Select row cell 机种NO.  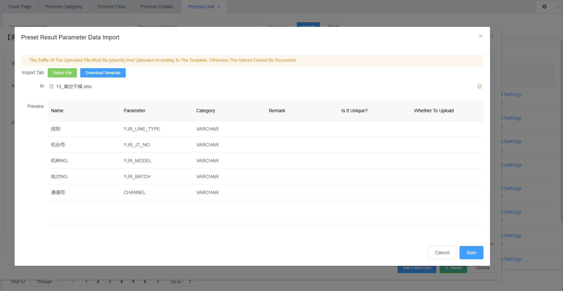click(x=60, y=161)
